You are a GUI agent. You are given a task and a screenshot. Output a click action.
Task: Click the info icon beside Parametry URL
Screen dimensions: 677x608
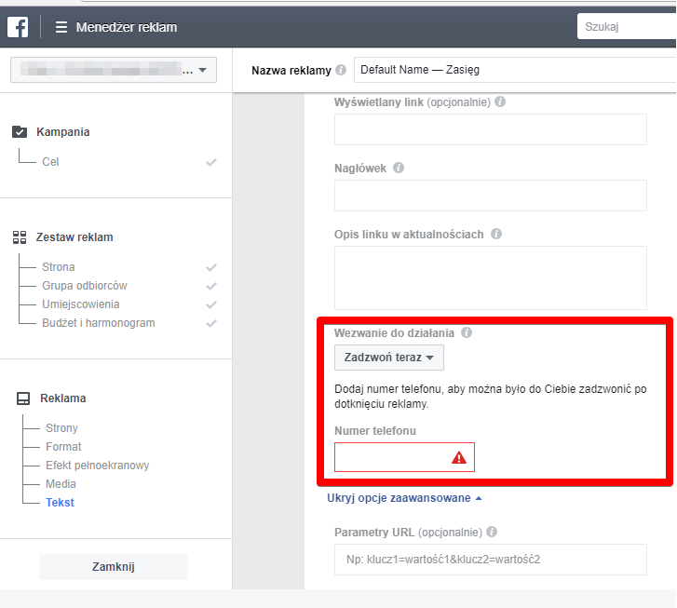[x=492, y=532]
